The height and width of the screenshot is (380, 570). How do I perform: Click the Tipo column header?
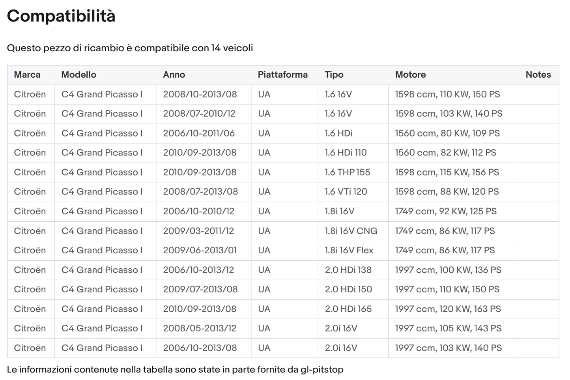click(x=334, y=75)
